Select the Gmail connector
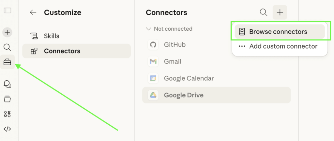 point(172,61)
